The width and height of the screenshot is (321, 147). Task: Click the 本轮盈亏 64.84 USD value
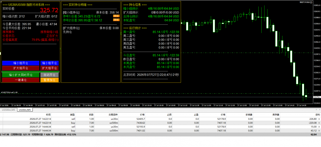tap(172, 20)
